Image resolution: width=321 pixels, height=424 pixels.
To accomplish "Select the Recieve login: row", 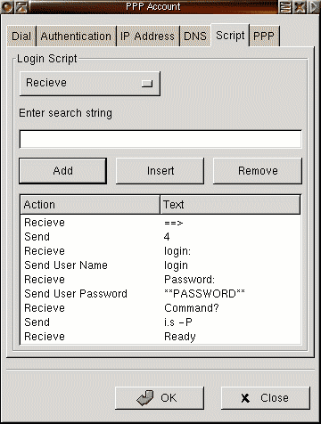I will [x=160, y=251].
